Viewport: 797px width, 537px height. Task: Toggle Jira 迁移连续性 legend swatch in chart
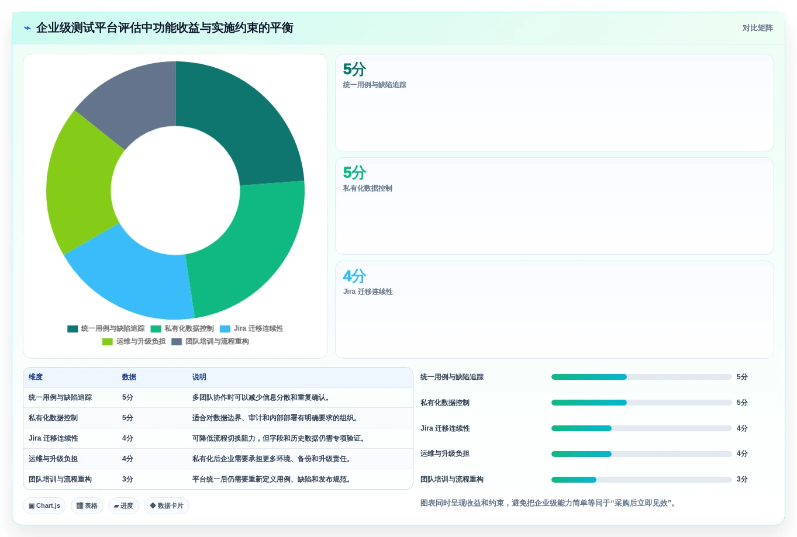225,329
